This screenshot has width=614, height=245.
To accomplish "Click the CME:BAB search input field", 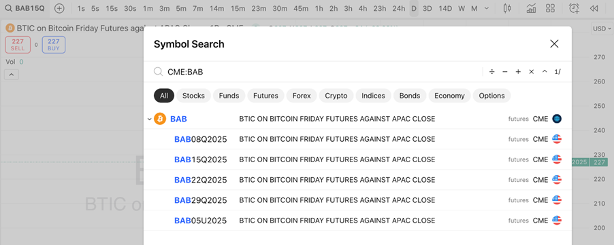I will (317, 72).
